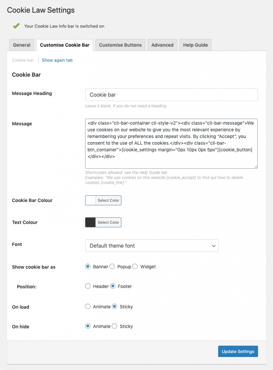Open the Text Colour dark swatch
Viewport: 273px width, 370px height.
[91, 222]
